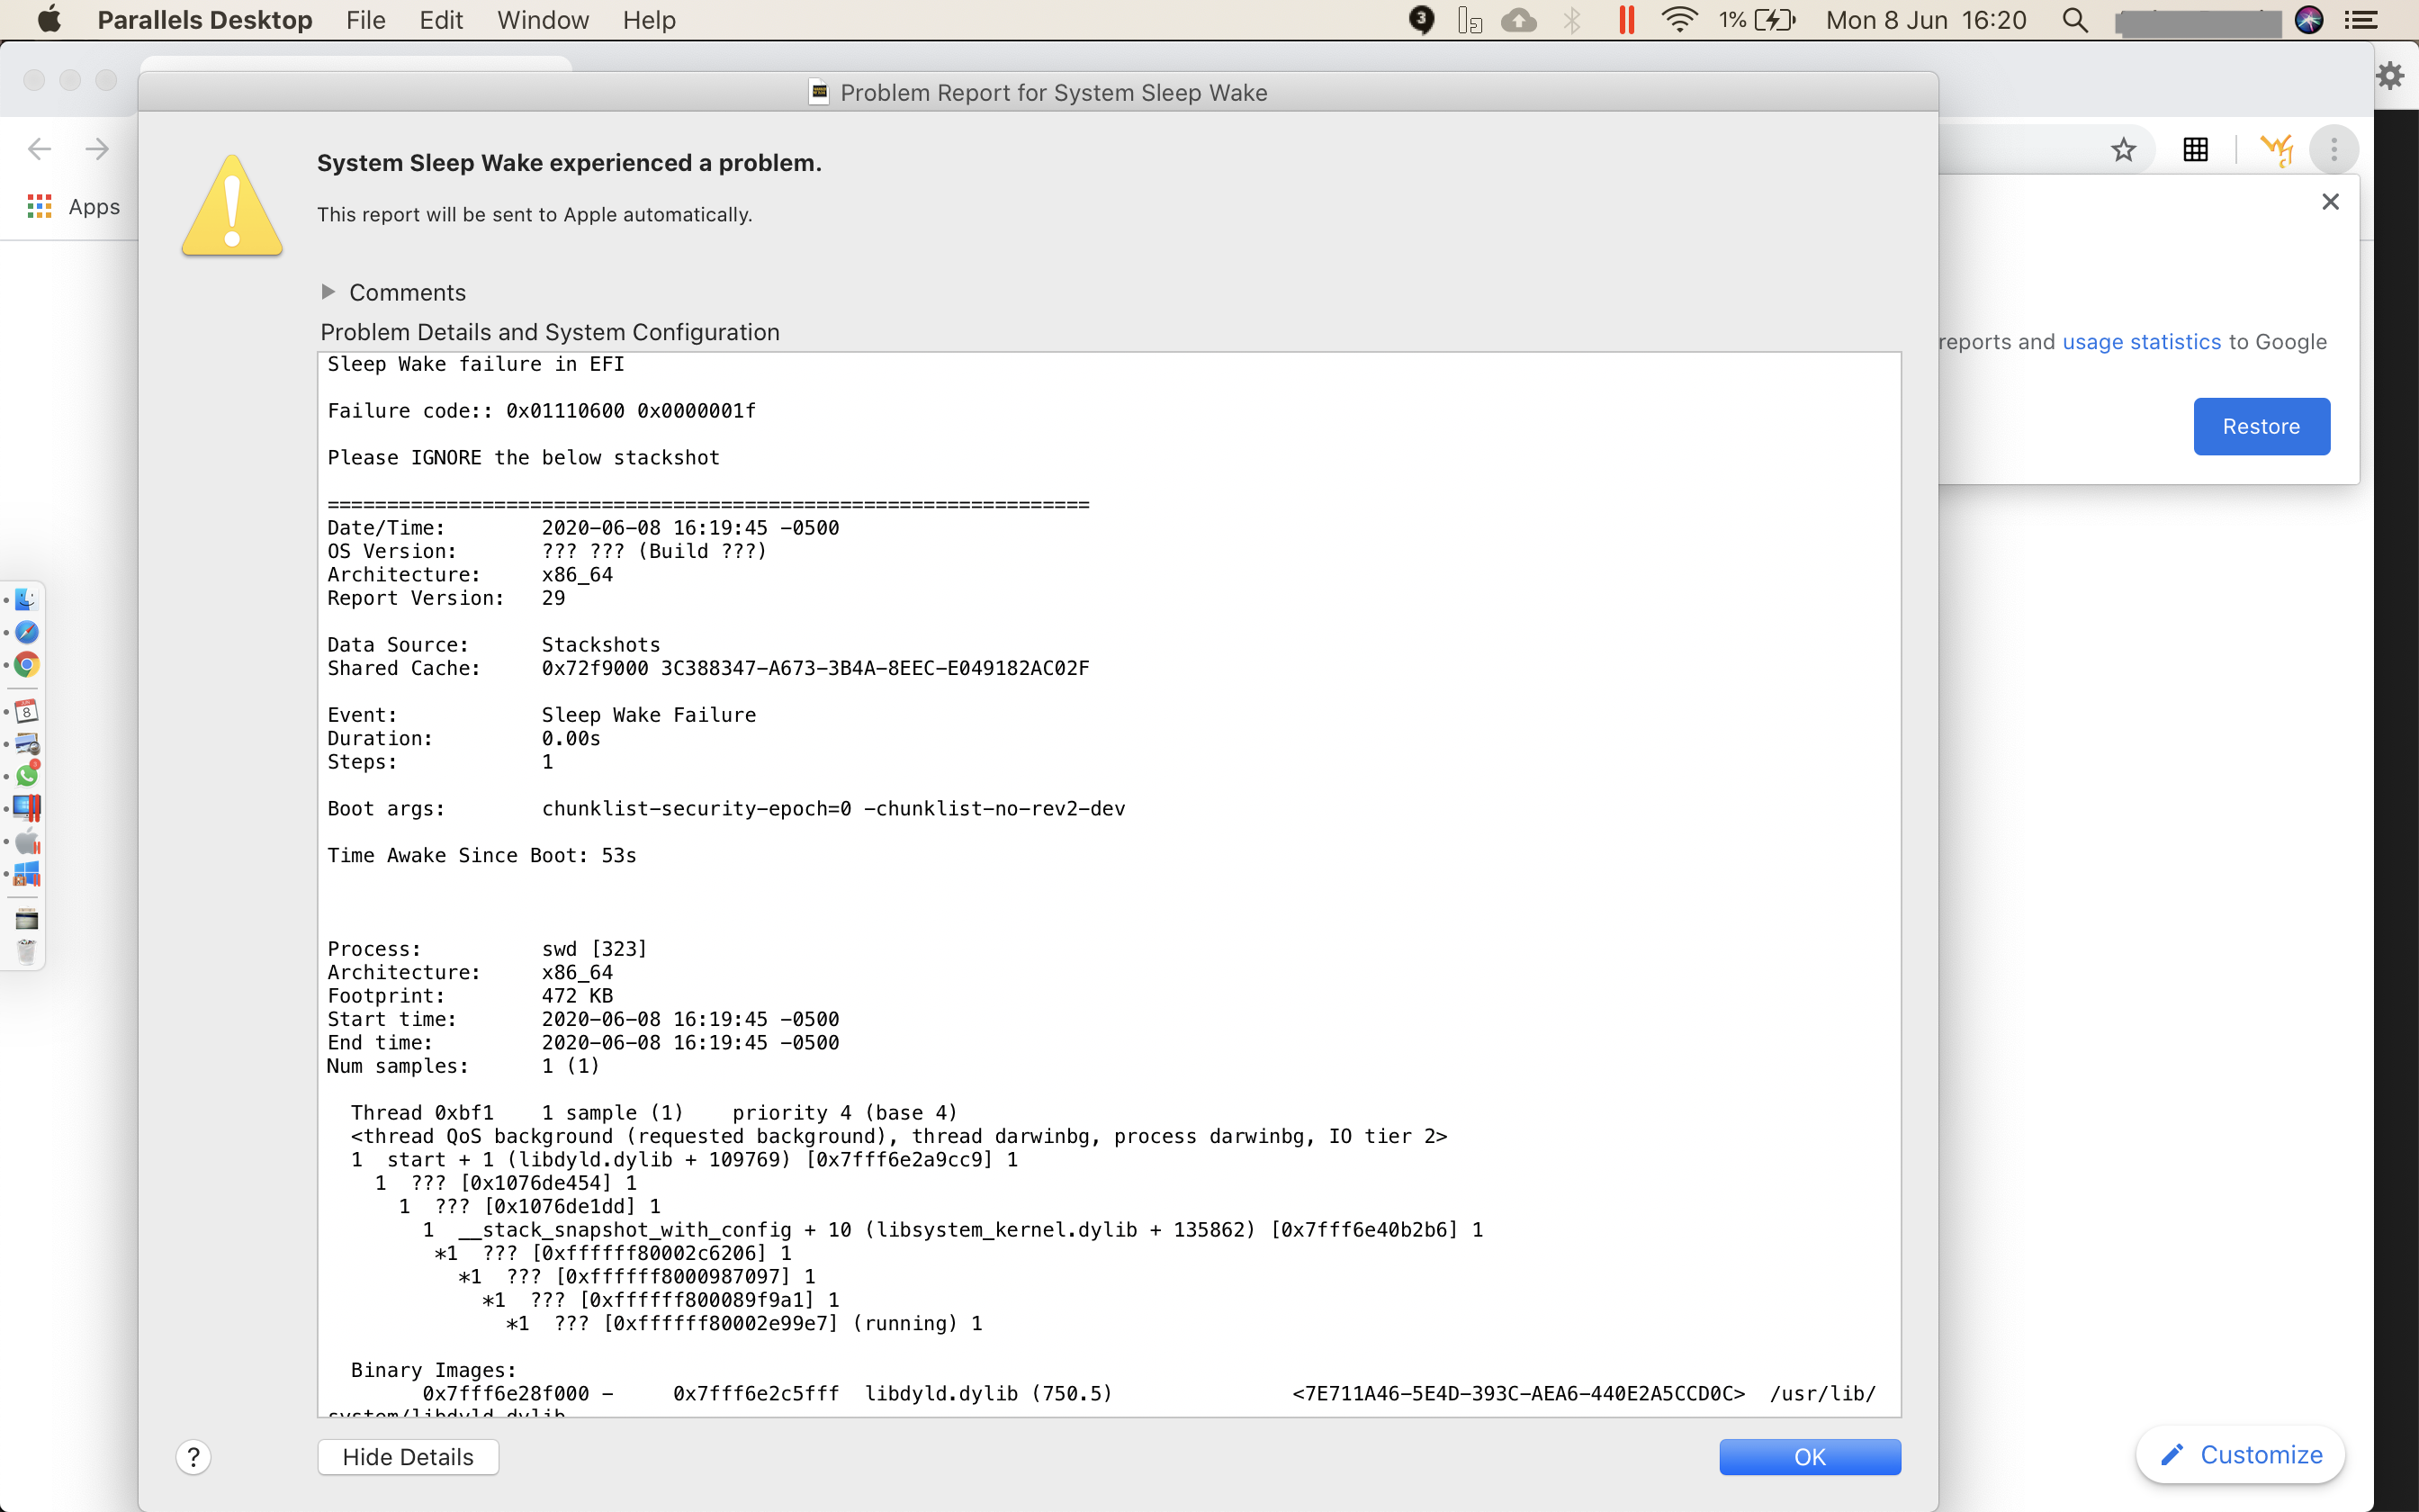Open the File menu

tap(364, 20)
